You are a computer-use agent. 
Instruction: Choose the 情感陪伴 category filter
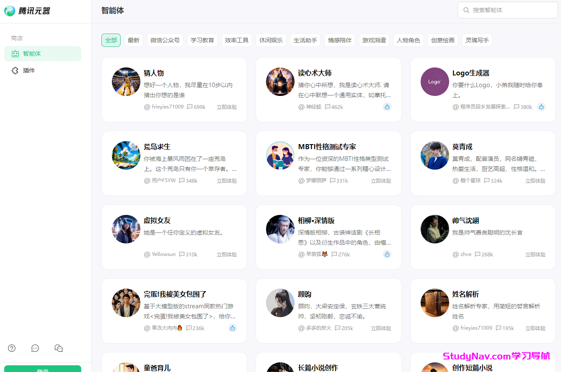click(x=340, y=40)
